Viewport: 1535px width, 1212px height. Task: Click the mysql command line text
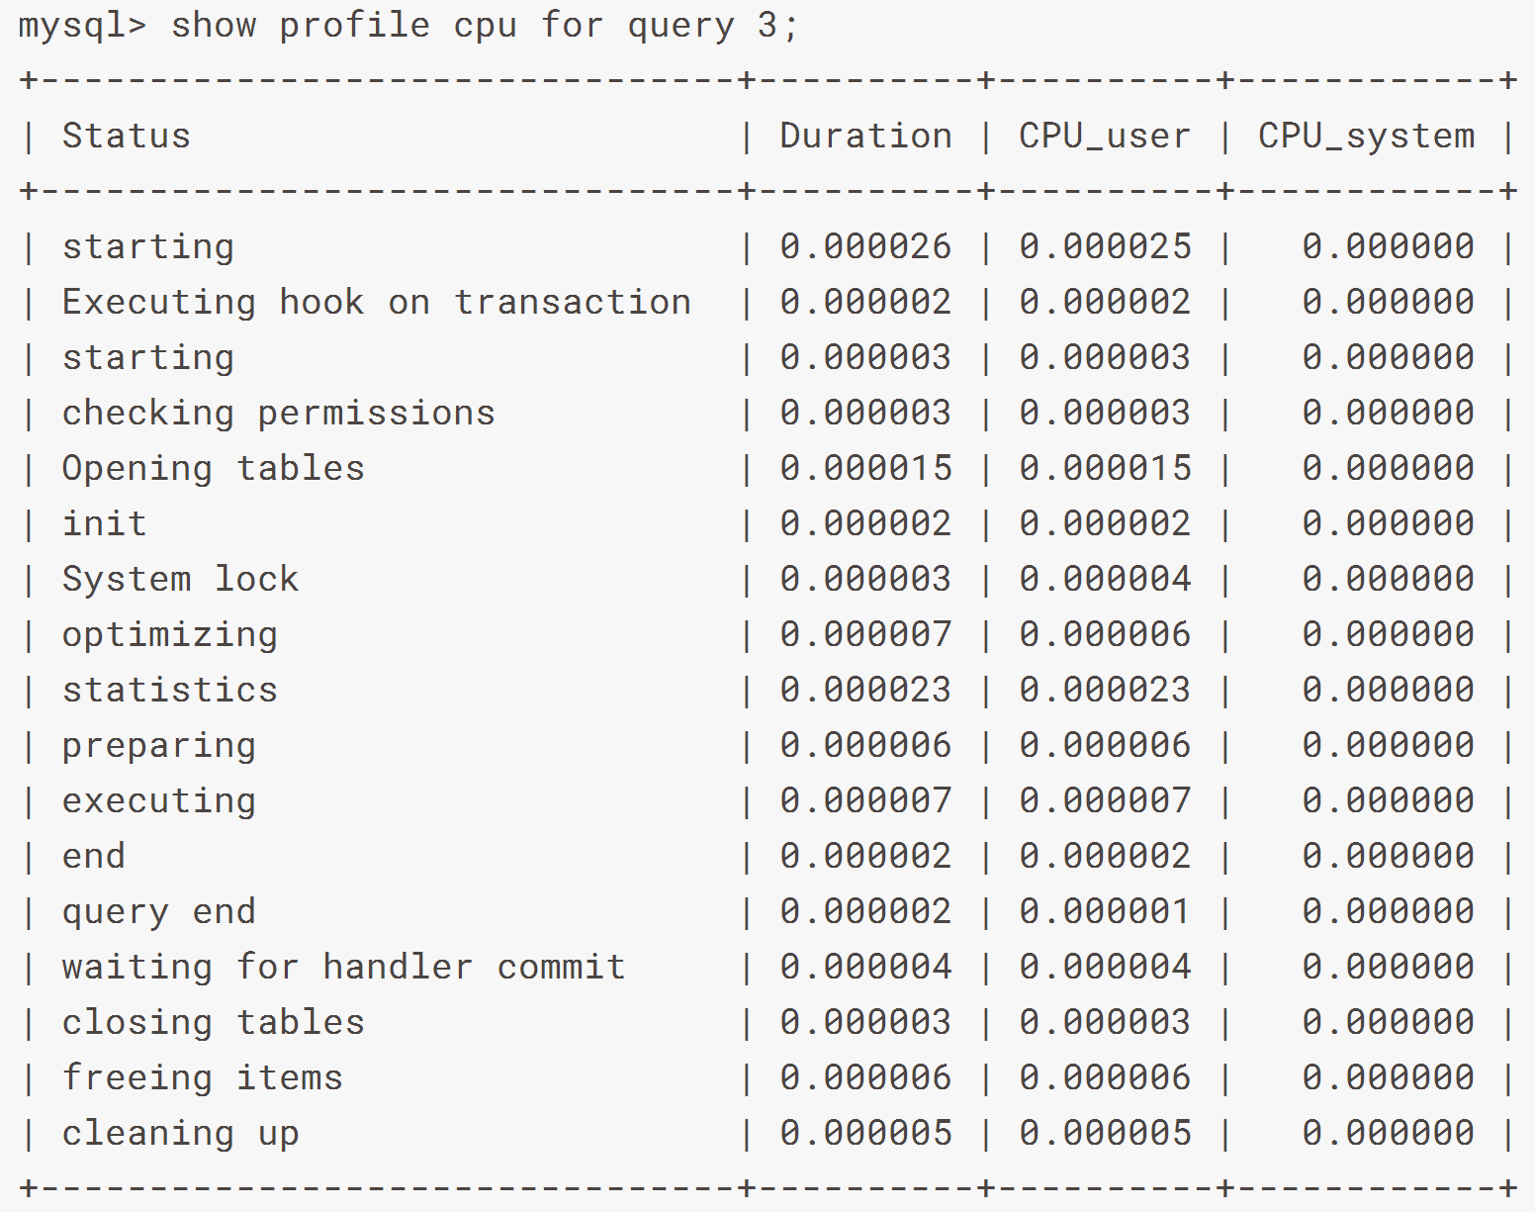[407, 26]
